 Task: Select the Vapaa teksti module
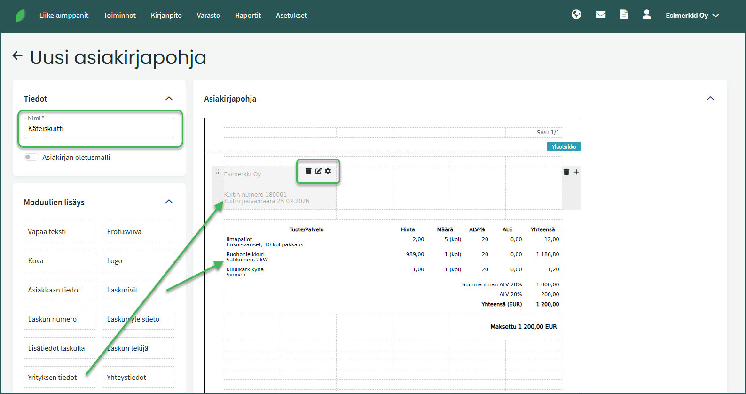coord(59,231)
